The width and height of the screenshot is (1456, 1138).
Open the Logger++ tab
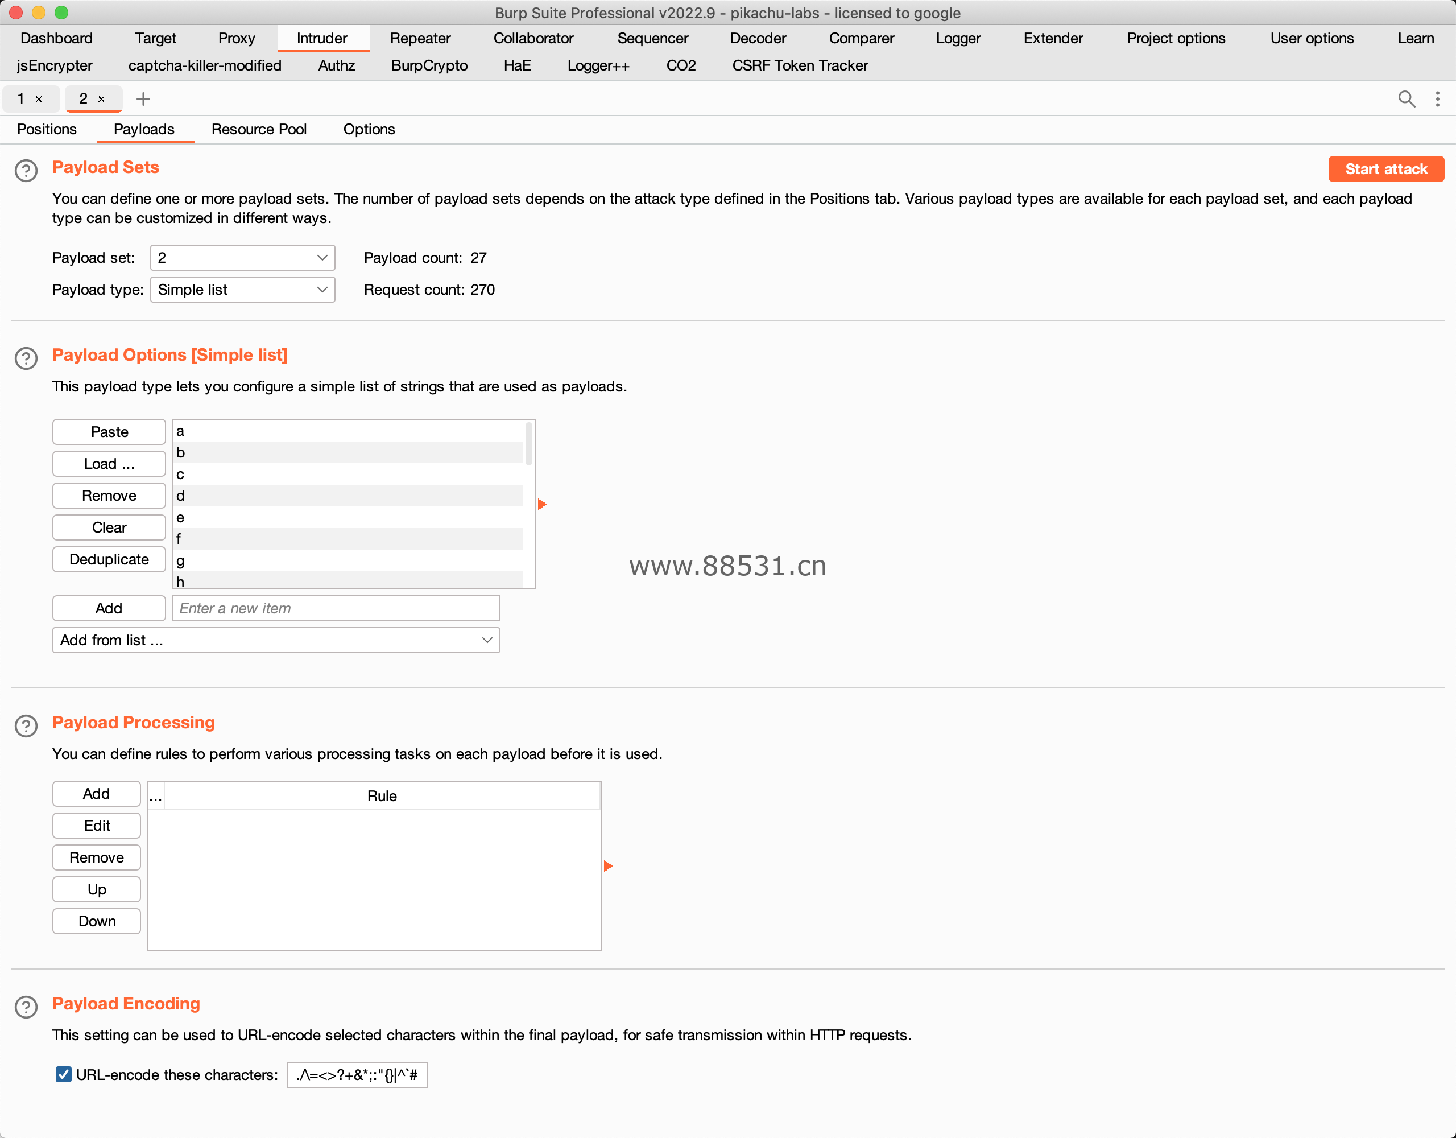(x=598, y=65)
